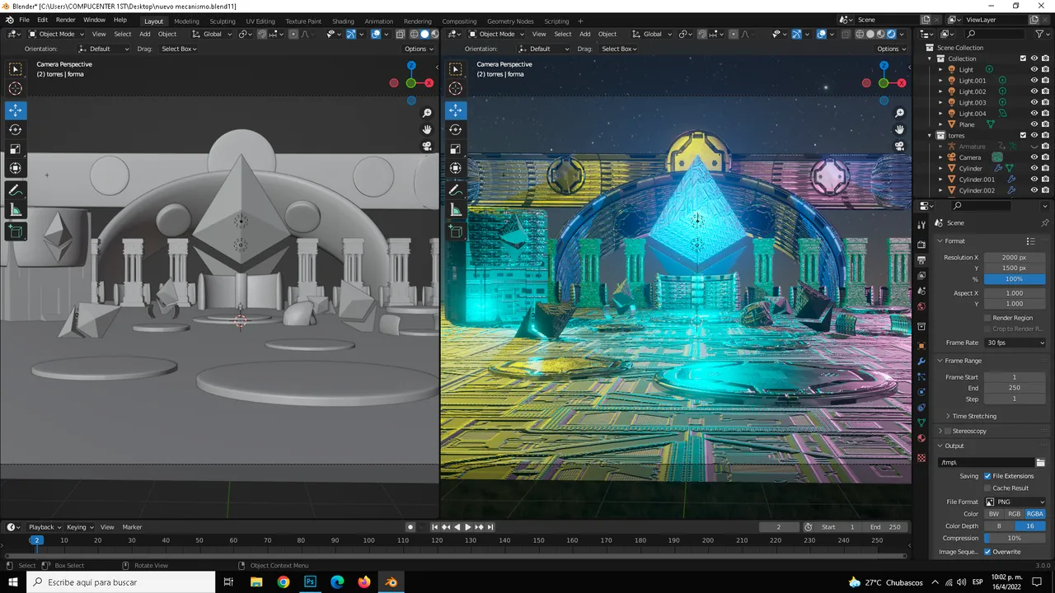
Task: Jump to timeline end button
Action: pyautogui.click(x=490, y=527)
